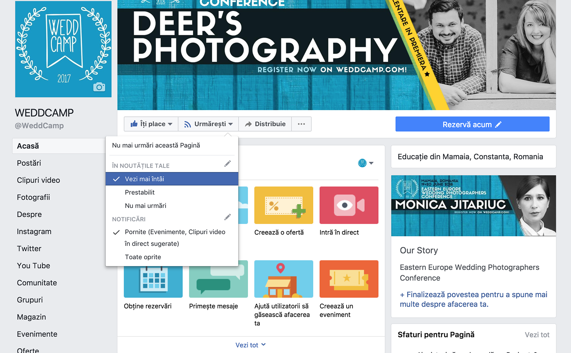Click the Primește mesaje label
Viewport: 571px width, 353px height.
[213, 306]
